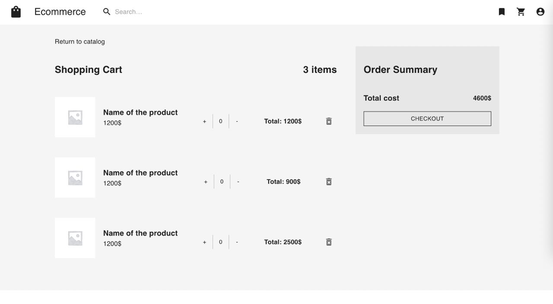Increase quantity of the 2500$ total item
553x304 pixels.
point(204,242)
